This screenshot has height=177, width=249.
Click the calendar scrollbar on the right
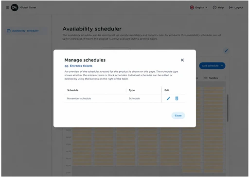point(228,108)
